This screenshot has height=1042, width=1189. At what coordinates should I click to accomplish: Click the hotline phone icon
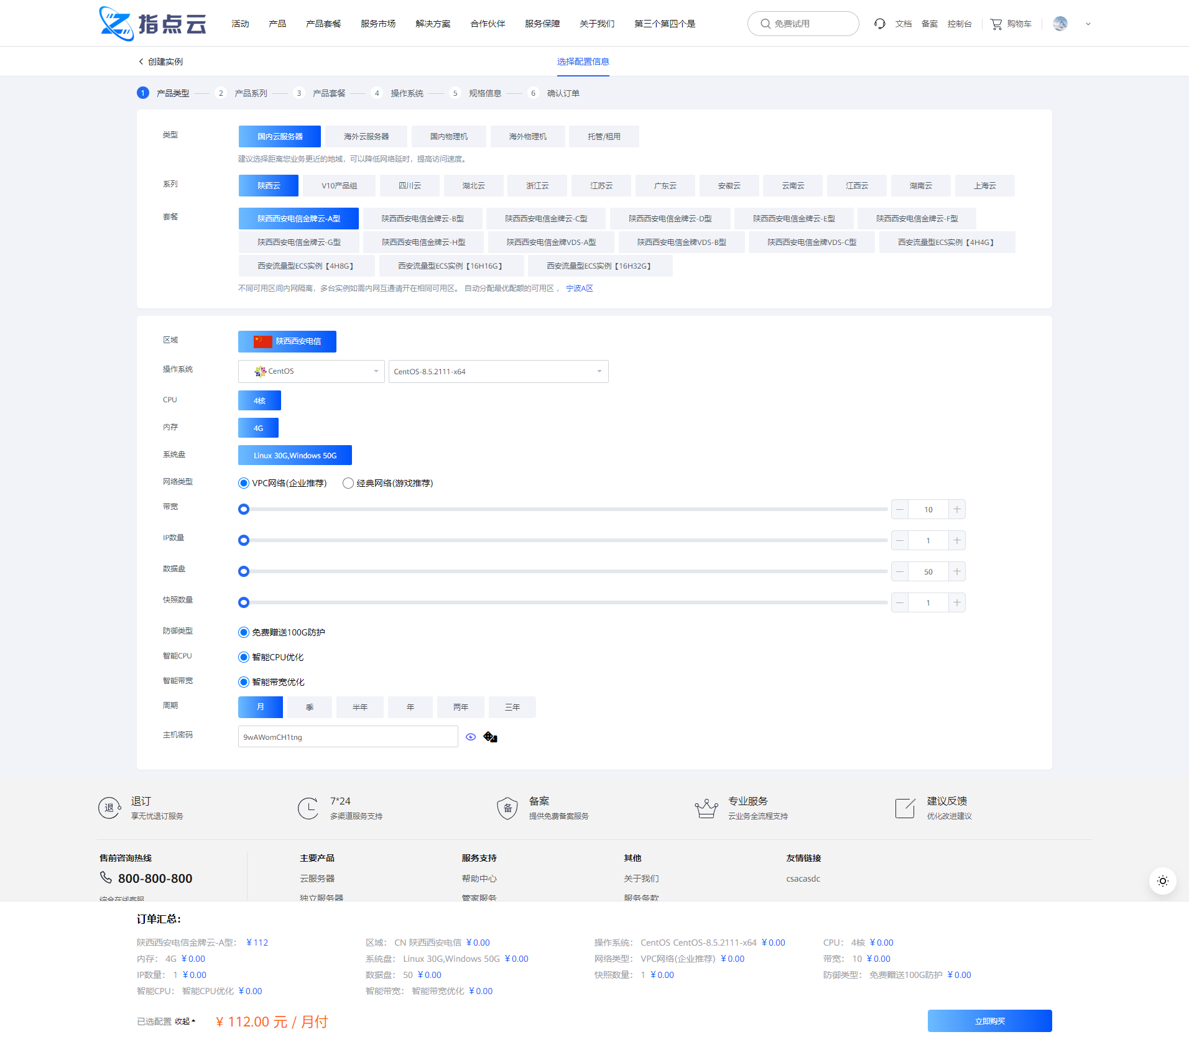point(106,877)
